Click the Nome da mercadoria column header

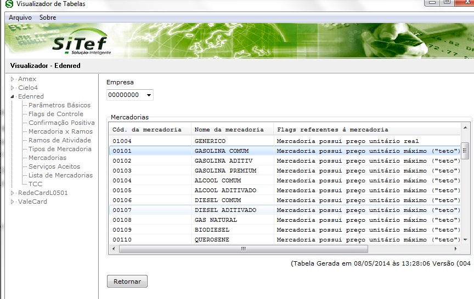232,130
